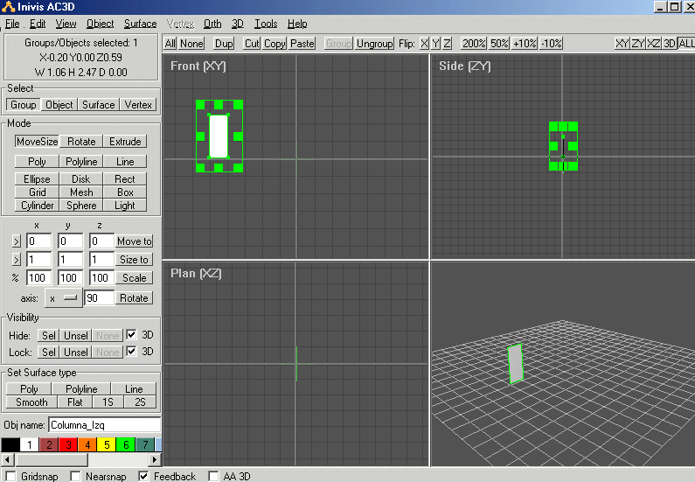Pick the Cylinder primitive tool
The width and height of the screenshot is (695, 482).
click(37, 205)
